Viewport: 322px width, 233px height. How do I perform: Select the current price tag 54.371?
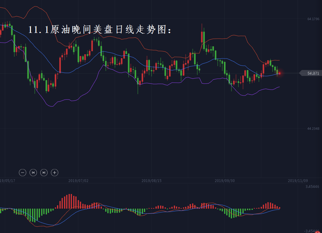(311, 73)
